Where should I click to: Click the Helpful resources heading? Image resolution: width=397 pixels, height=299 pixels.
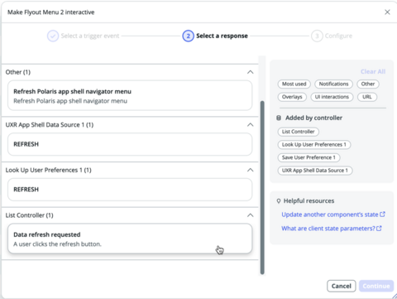coord(309,201)
